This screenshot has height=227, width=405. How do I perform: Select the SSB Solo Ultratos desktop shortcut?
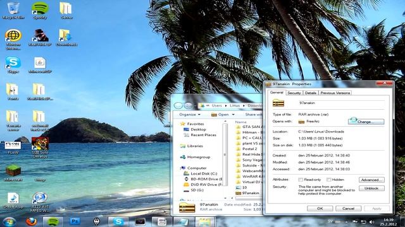(40, 148)
